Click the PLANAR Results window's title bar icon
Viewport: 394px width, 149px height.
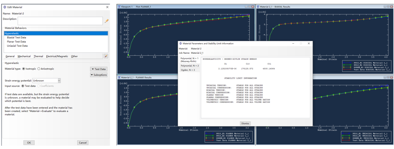119,77
